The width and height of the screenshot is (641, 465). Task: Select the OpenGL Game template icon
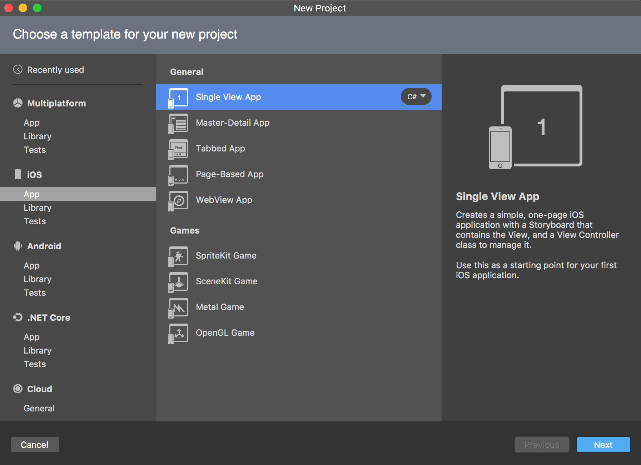[178, 333]
